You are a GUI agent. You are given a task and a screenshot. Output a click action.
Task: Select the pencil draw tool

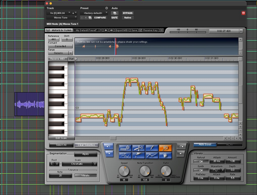click(x=152, y=148)
